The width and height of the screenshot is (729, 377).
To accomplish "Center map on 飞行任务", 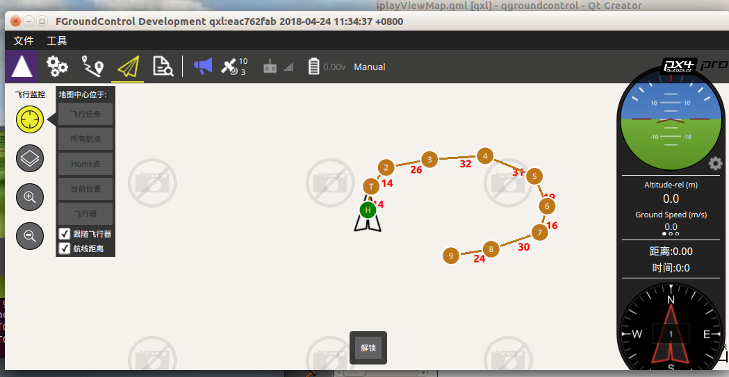I will pyautogui.click(x=85, y=115).
